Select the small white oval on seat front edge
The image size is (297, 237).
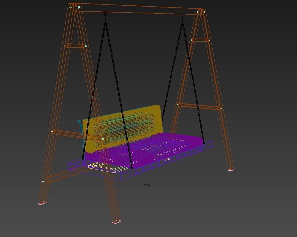pos(166,160)
